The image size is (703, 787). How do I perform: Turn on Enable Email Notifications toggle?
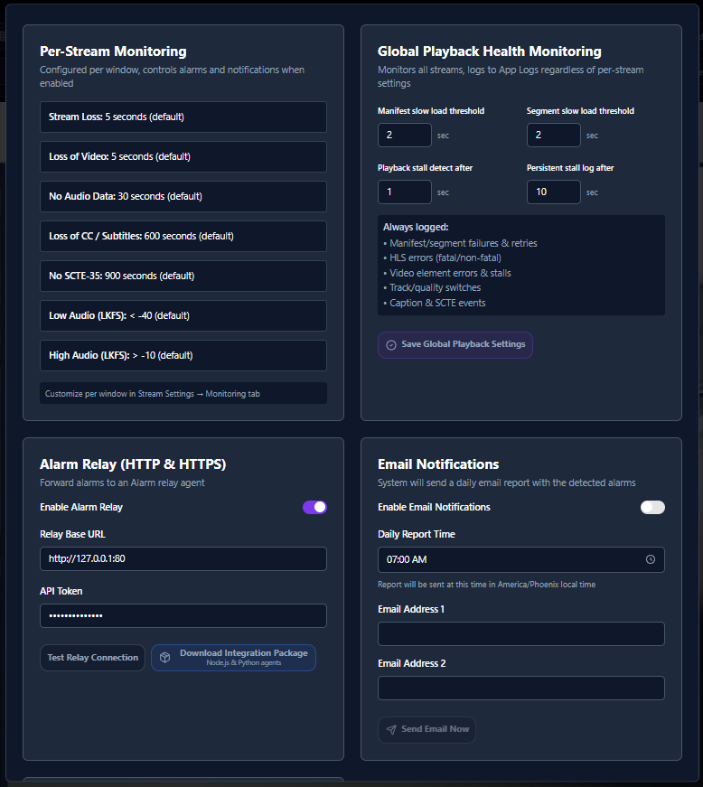pyautogui.click(x=652, y=507)
